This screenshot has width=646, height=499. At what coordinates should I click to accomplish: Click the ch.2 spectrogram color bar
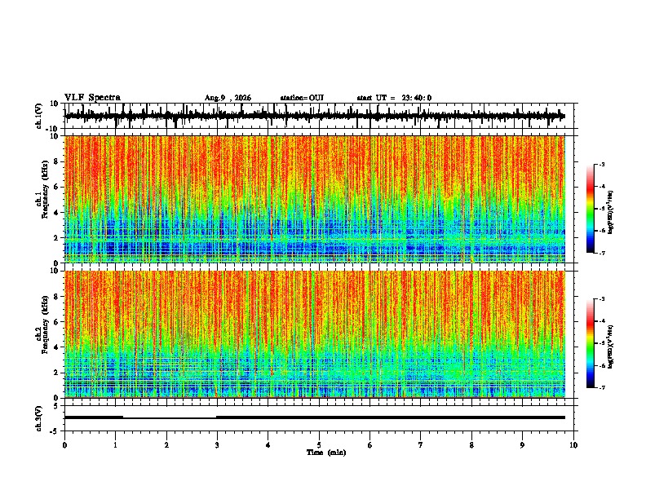pyautogui.click(x=591, y=343)
